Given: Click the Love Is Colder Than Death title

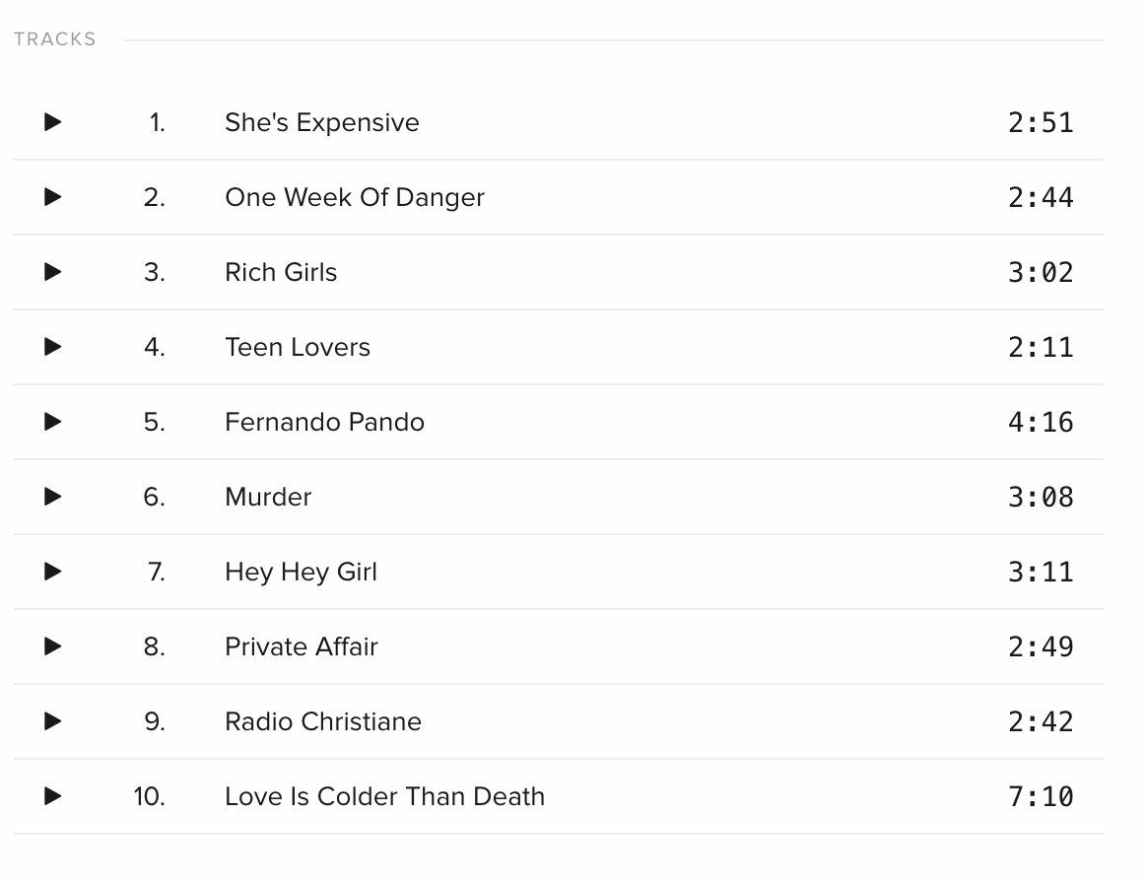Looking at the screenshot, I should 385,797.
